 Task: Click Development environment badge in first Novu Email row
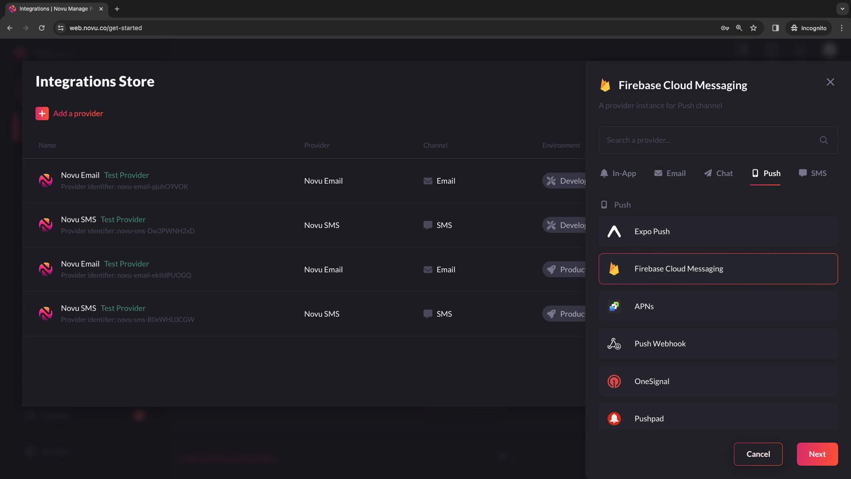click(x=564, y=181)
